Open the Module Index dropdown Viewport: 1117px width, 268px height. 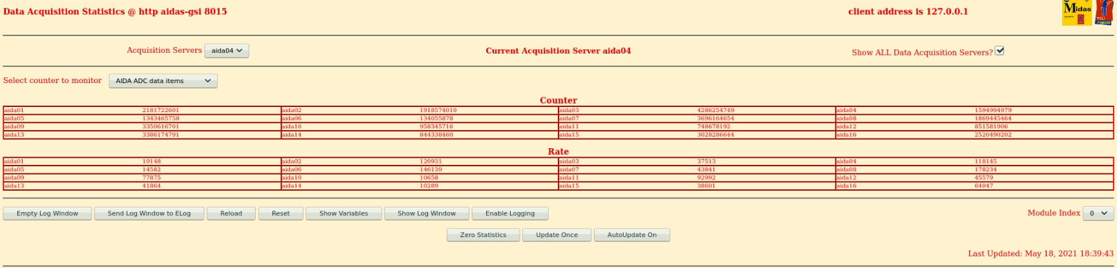tap(1099, 213)
